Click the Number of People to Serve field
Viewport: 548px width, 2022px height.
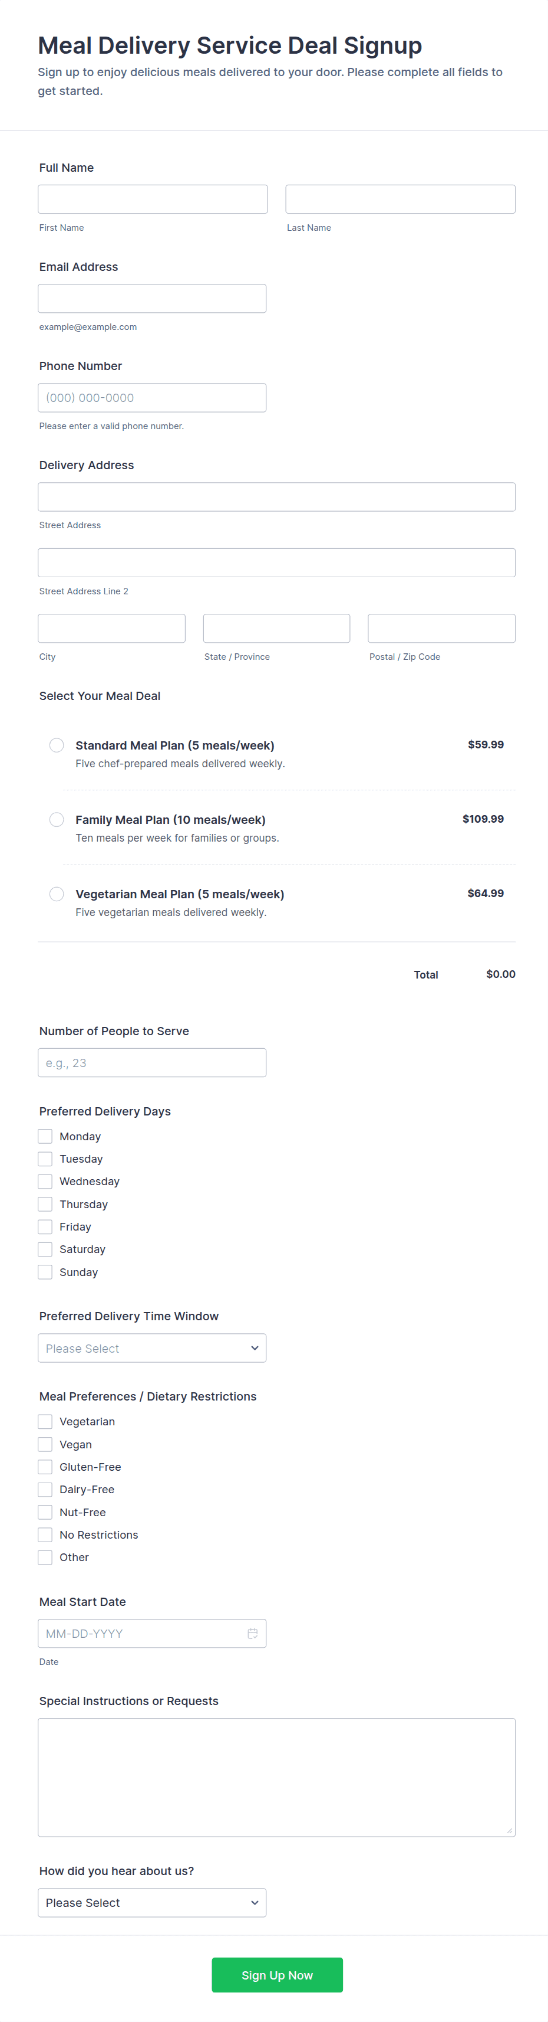pyautogui.click(x=152, y=1063)
